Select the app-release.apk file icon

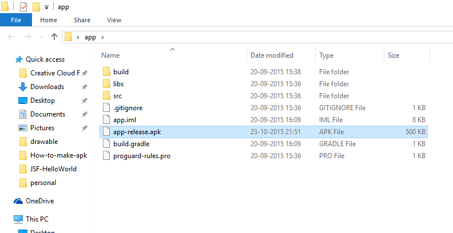click(106, 132)
